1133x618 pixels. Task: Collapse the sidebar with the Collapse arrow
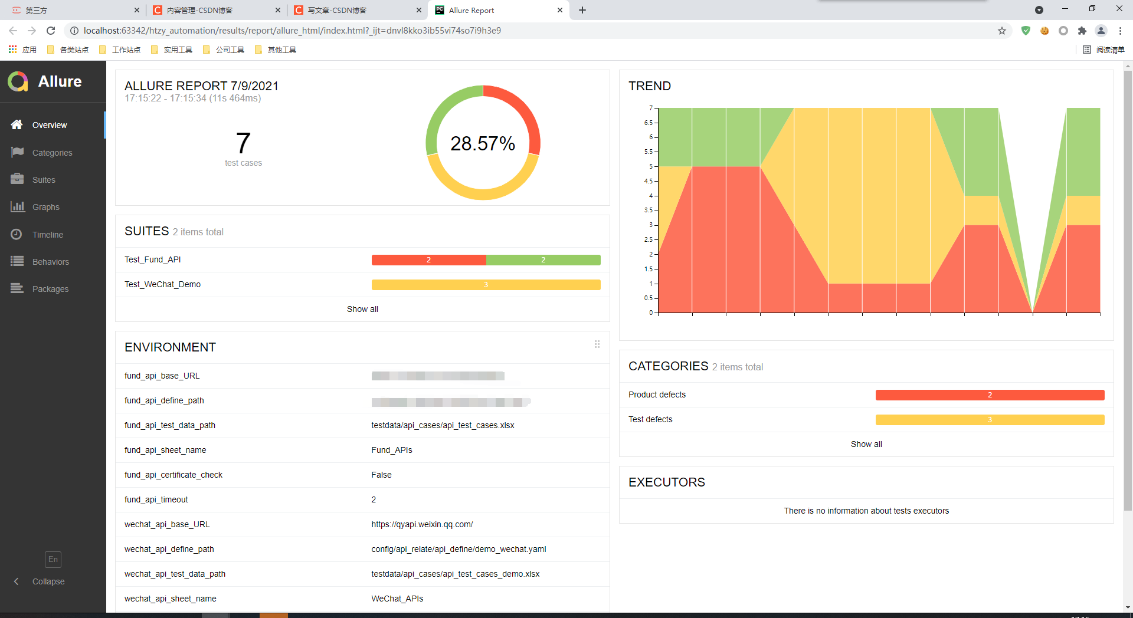[x=17, y=581]
